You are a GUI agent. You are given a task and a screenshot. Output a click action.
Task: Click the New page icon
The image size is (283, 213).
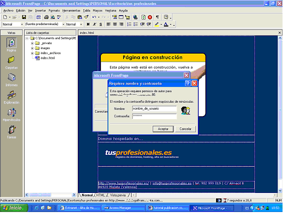point(5,17)
